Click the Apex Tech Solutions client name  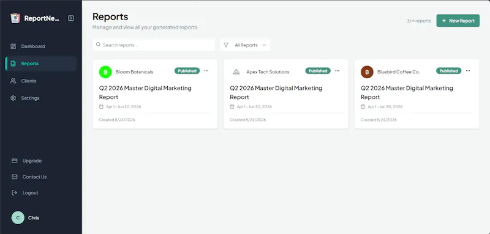click(268, 72)
